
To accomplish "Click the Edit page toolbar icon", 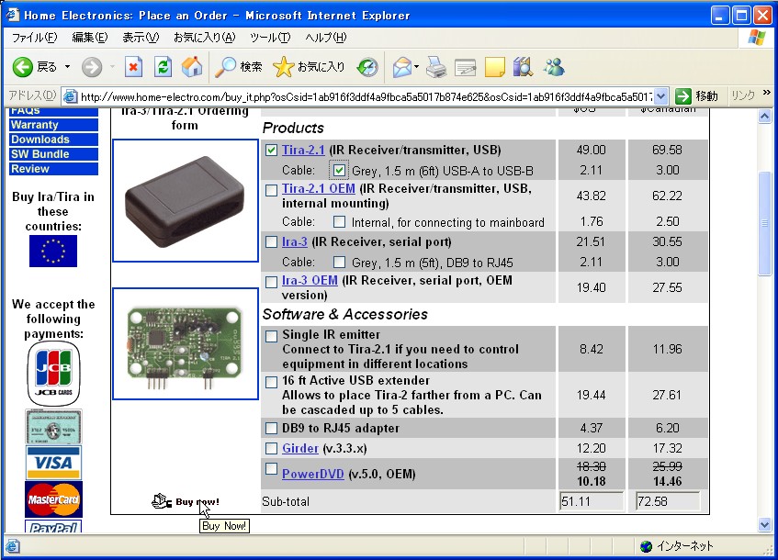I will 466,67.
